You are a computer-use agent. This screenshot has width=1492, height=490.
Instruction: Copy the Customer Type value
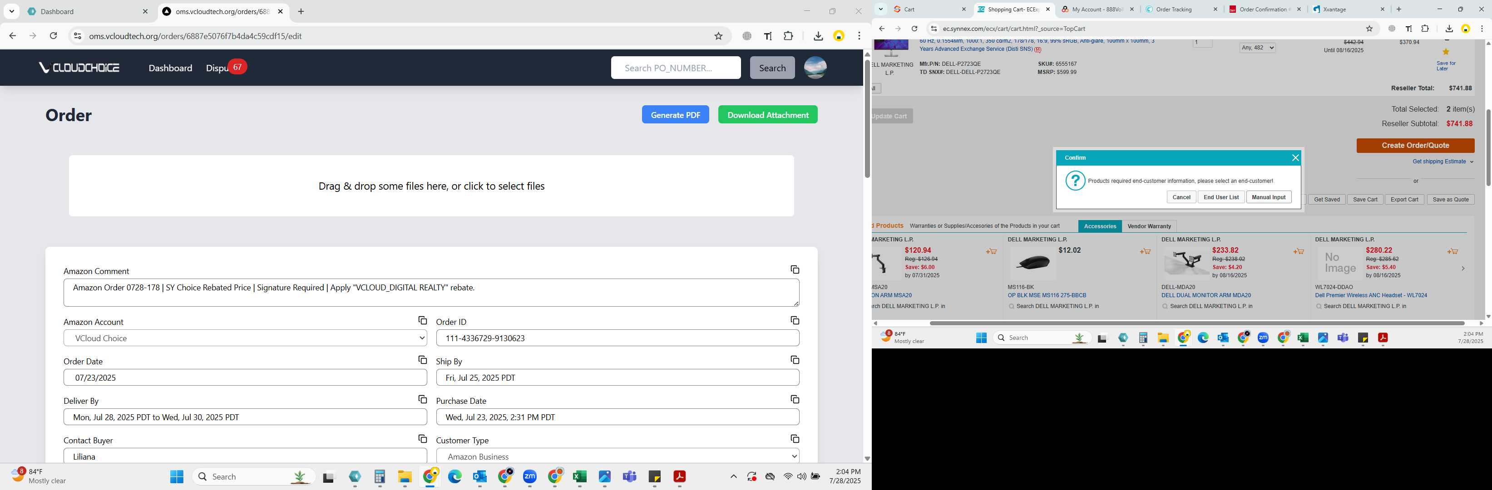795,439
